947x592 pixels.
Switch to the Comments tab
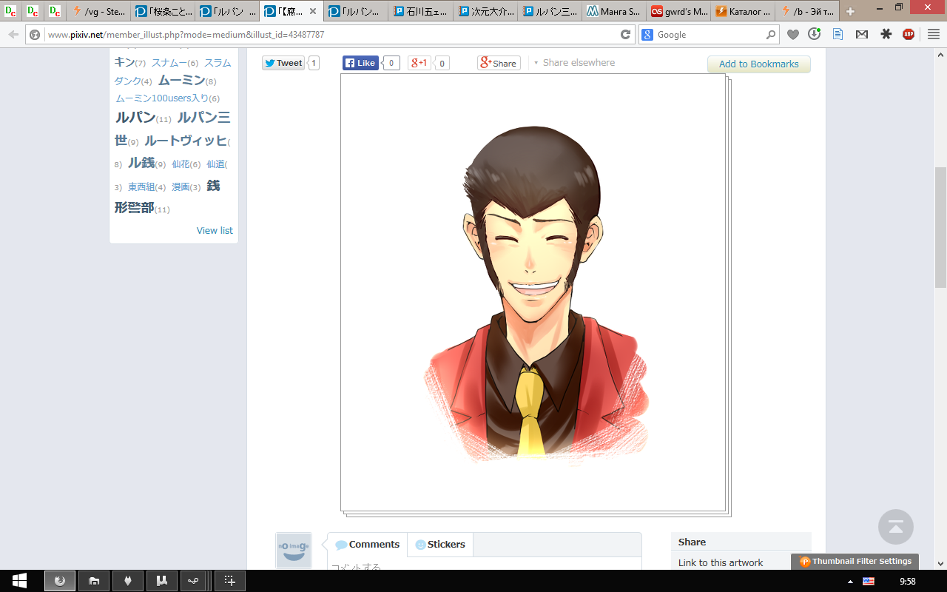coord(367,545)
